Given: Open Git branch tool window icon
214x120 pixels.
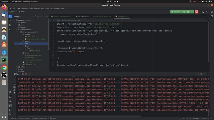Looking at the screenshot, I should click(x=10, y=114).
